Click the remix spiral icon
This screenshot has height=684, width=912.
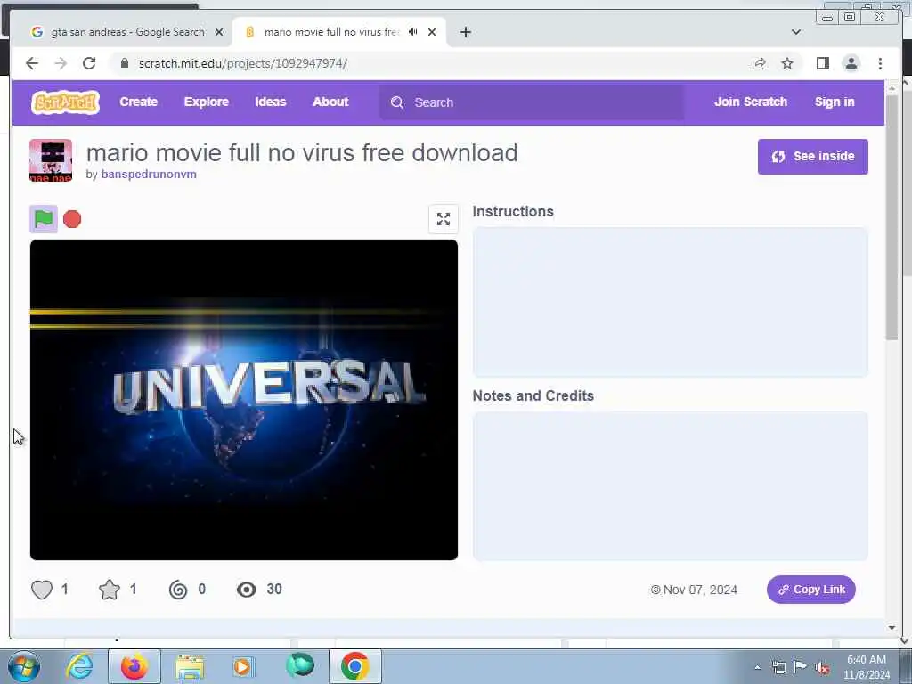pyautogui.click(x=178, y=590)
